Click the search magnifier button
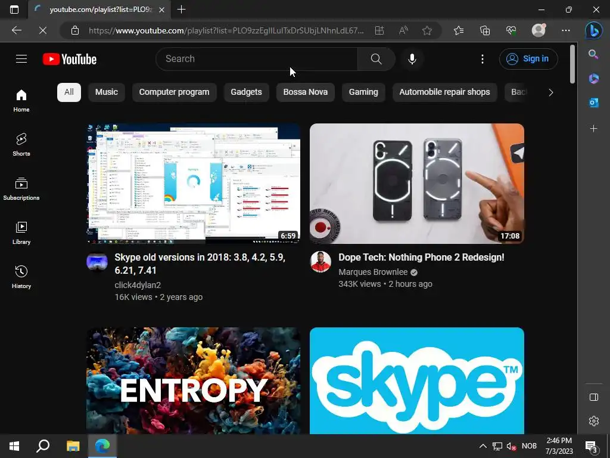 [x=376, y=59]
